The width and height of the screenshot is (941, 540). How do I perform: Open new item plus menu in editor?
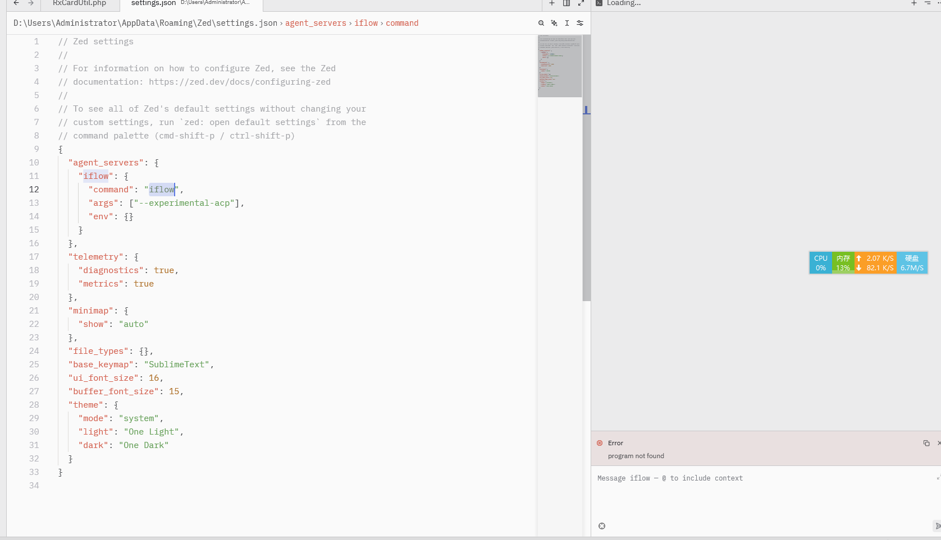coord(552,3)
